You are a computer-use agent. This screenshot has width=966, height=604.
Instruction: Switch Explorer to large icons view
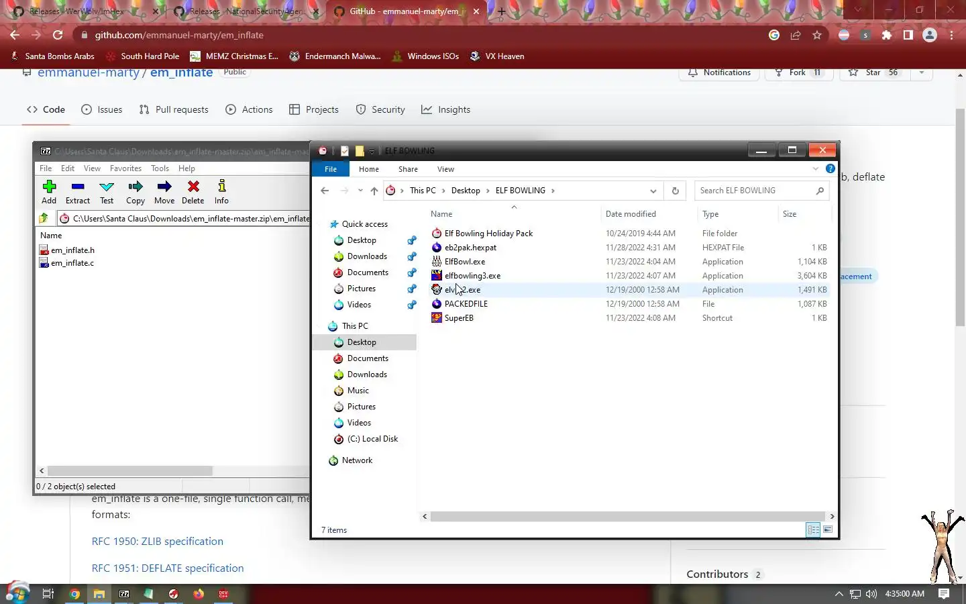(828, 530)
